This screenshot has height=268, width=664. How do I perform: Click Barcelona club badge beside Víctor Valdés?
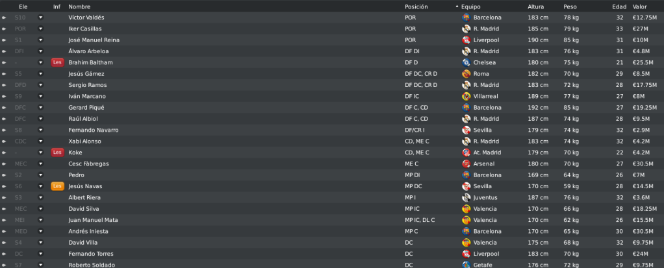[x=466, y=18]
